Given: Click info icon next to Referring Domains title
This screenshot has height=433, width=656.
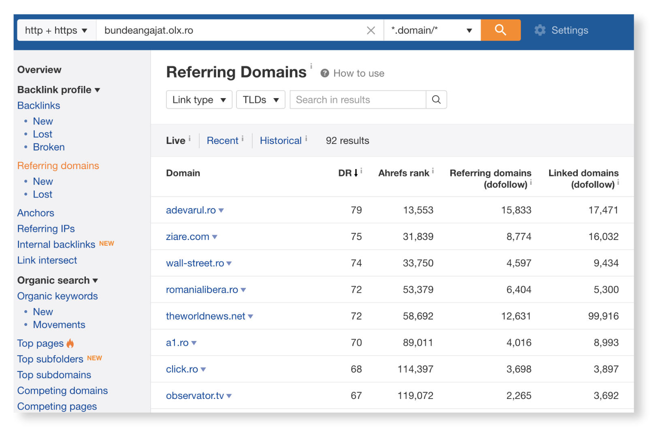Looking at the screenshot, I should [x=311, y=66].
